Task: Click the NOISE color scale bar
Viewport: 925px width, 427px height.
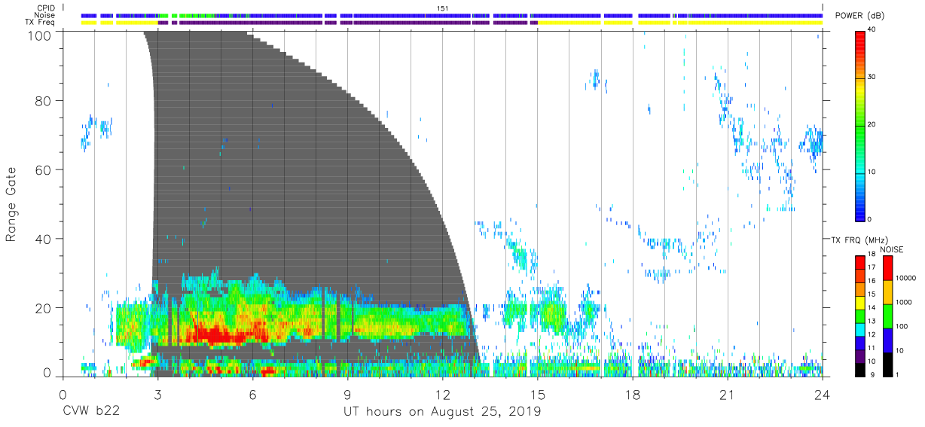Action: (x=888, y=316)
